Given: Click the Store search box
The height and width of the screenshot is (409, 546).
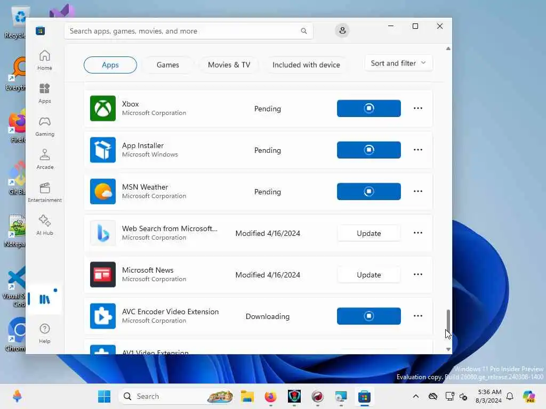Looking at the screenshot, I should pos(188,31).
